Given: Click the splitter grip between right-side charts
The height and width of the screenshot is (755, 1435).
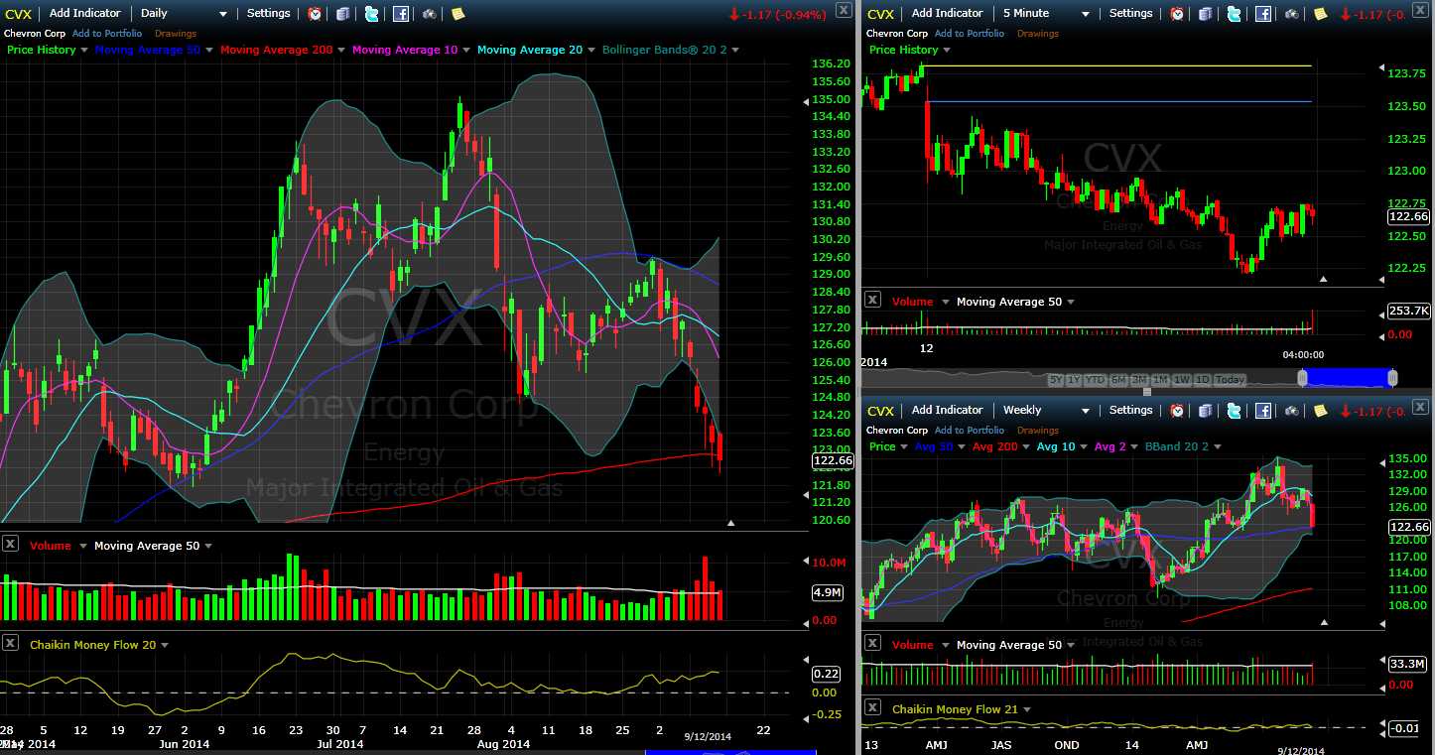Looking at the screenshot, I should pyautogui.click(x=1147, y=392).
